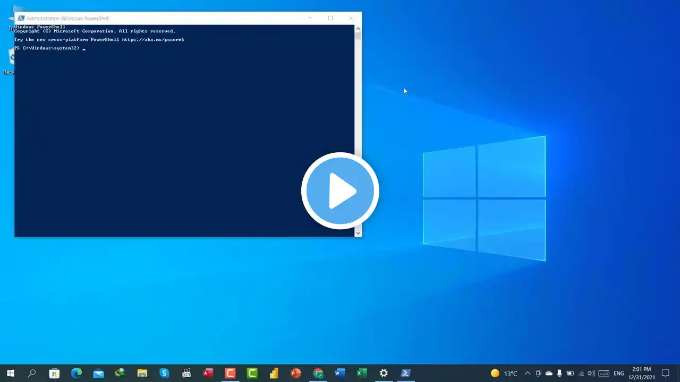Show hidden system tray icons
The image size is (680, 382).
(x=528, y=374)
